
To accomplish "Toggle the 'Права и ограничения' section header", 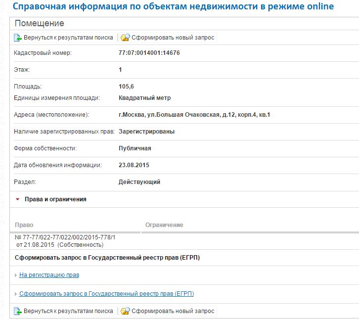I will [55, 199].
